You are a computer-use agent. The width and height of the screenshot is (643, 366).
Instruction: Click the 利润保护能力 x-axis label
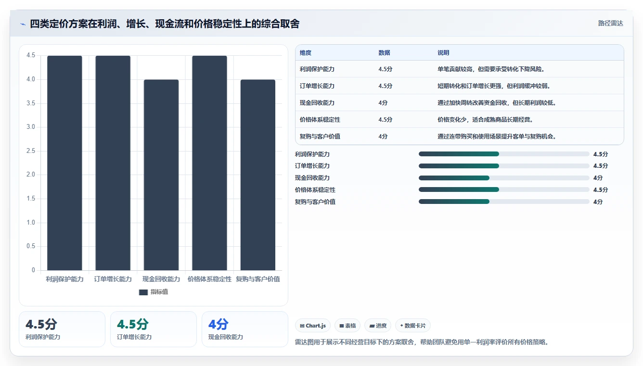tap(64, 279)
